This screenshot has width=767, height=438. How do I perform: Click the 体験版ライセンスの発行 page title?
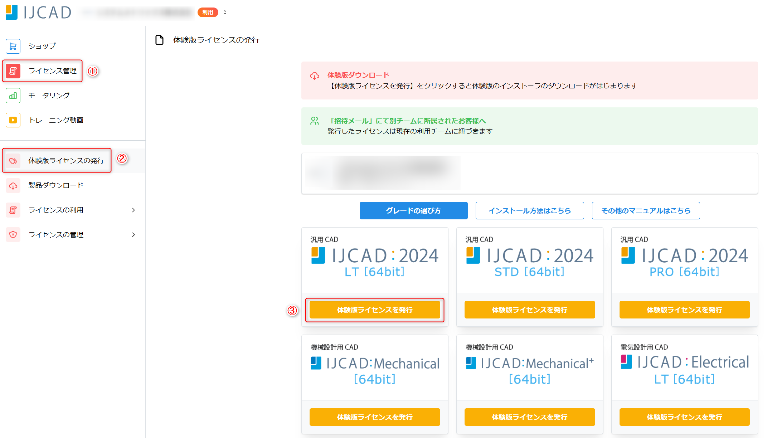(216, 40)
